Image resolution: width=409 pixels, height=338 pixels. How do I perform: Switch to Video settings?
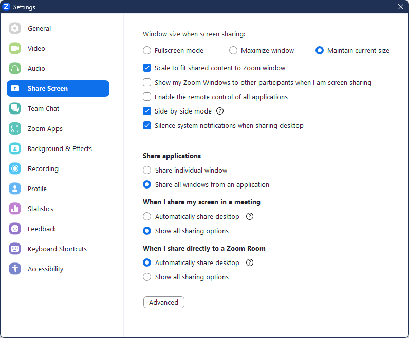click(58, 48)
